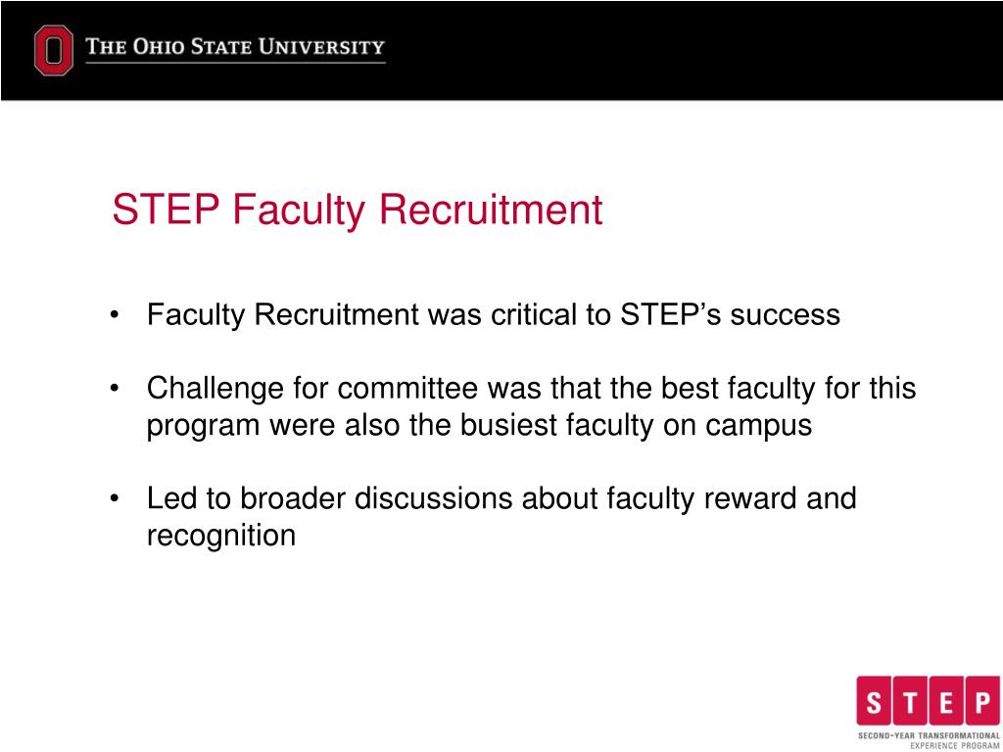Click the bullet dot before 'Faculty Recruitment was critical'
Image resolution: width=1003 pixels, height=752 pixels.
(118, 315)
